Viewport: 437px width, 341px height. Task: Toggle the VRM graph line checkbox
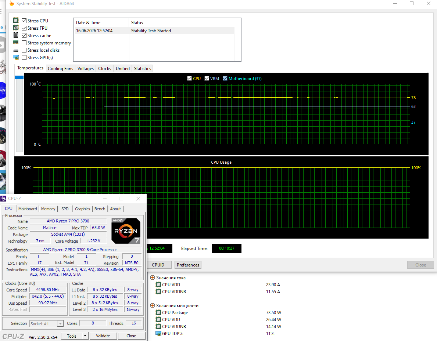(x=207, y=79)
